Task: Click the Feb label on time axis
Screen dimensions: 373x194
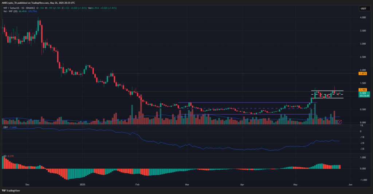Action: point(137,185)
